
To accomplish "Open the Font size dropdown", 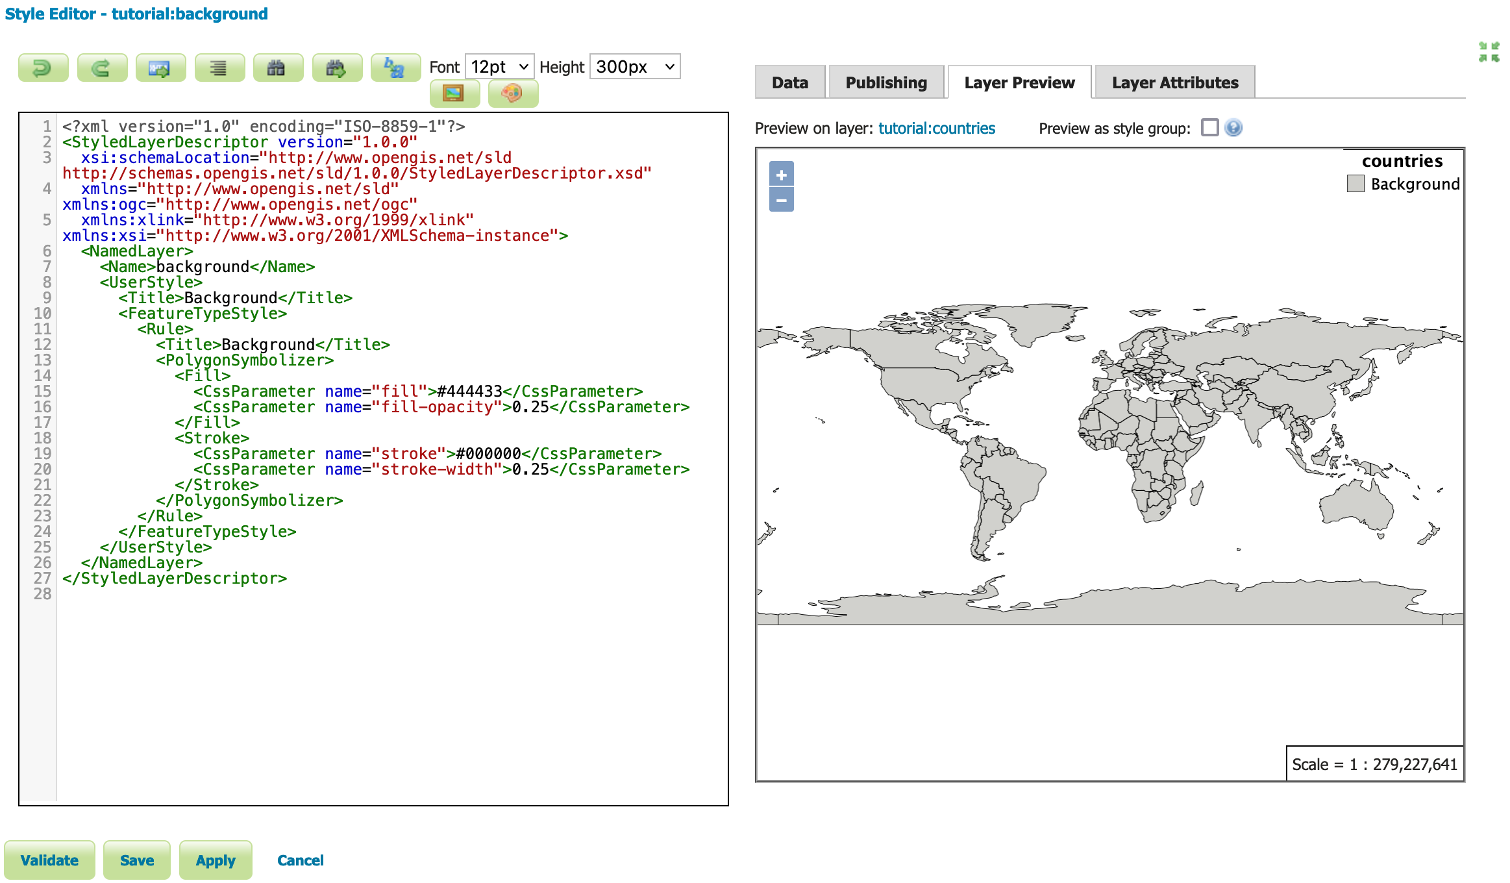I will click(x=500, y=66).
